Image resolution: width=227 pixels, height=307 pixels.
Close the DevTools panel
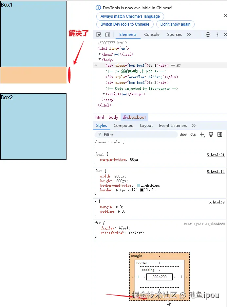coord(225,35)
